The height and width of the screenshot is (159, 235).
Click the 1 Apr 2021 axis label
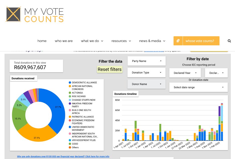(x=119, y=145)
